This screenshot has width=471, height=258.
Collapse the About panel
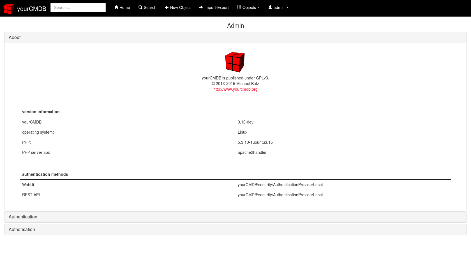coord(15,37)
